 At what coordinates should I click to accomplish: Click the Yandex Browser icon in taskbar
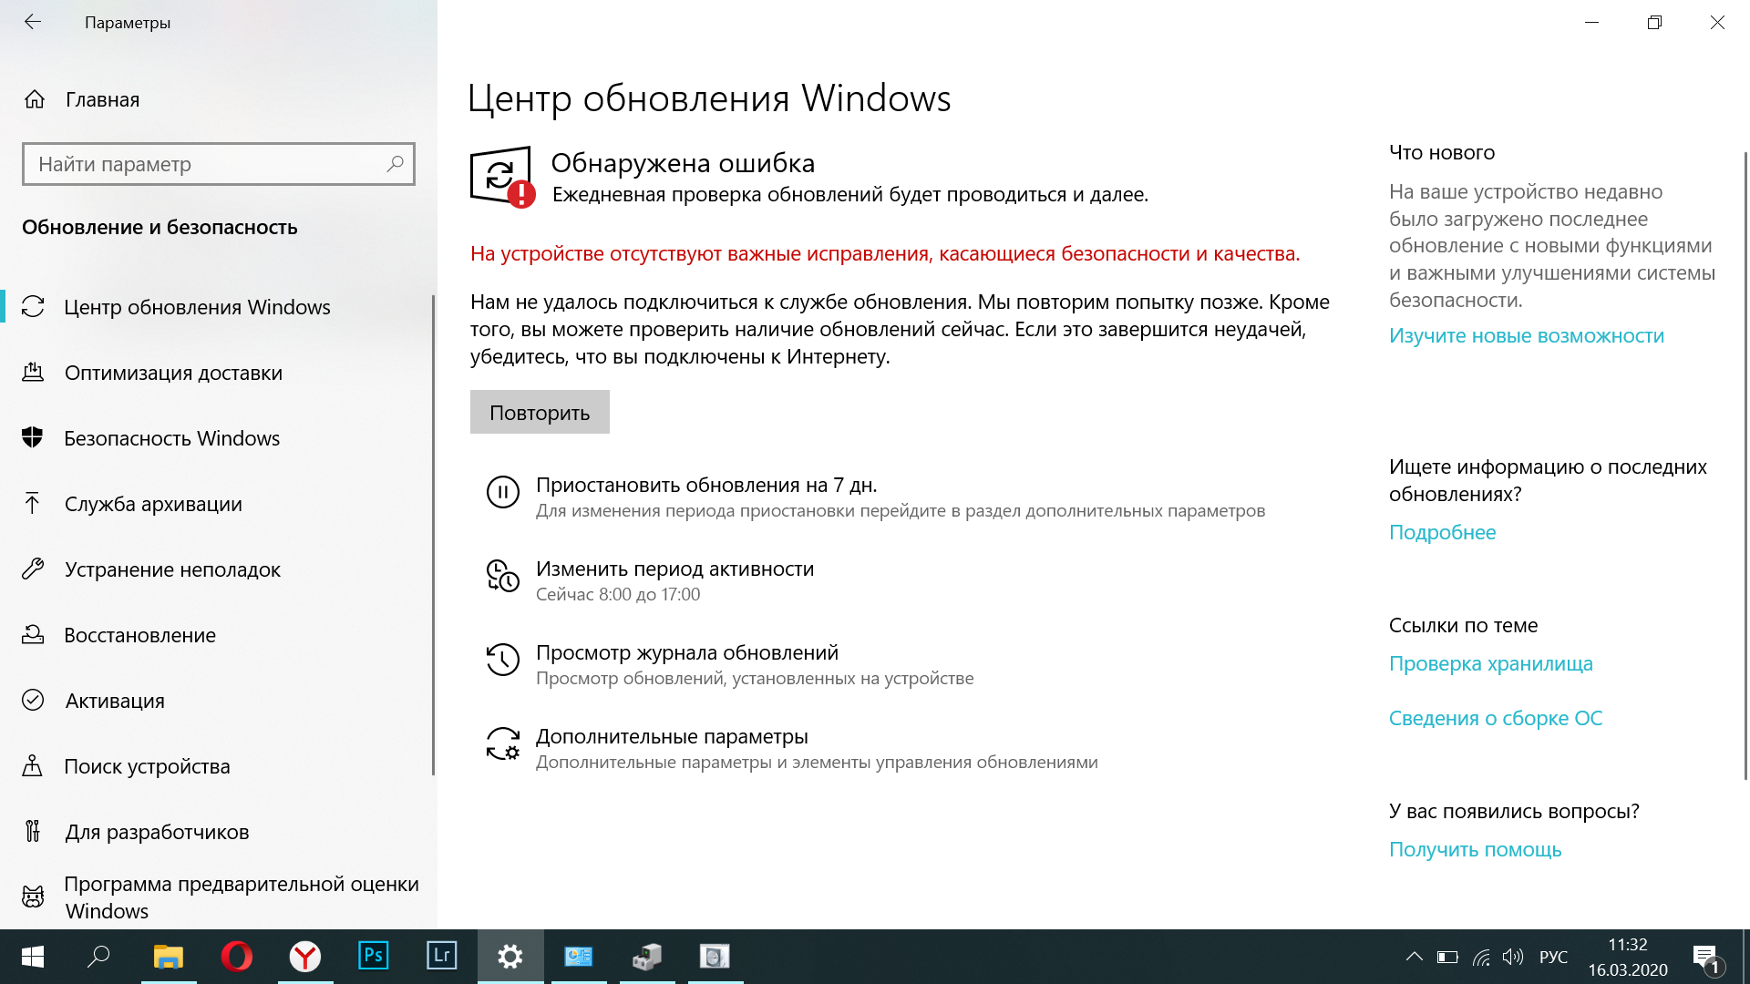[305, 957]
